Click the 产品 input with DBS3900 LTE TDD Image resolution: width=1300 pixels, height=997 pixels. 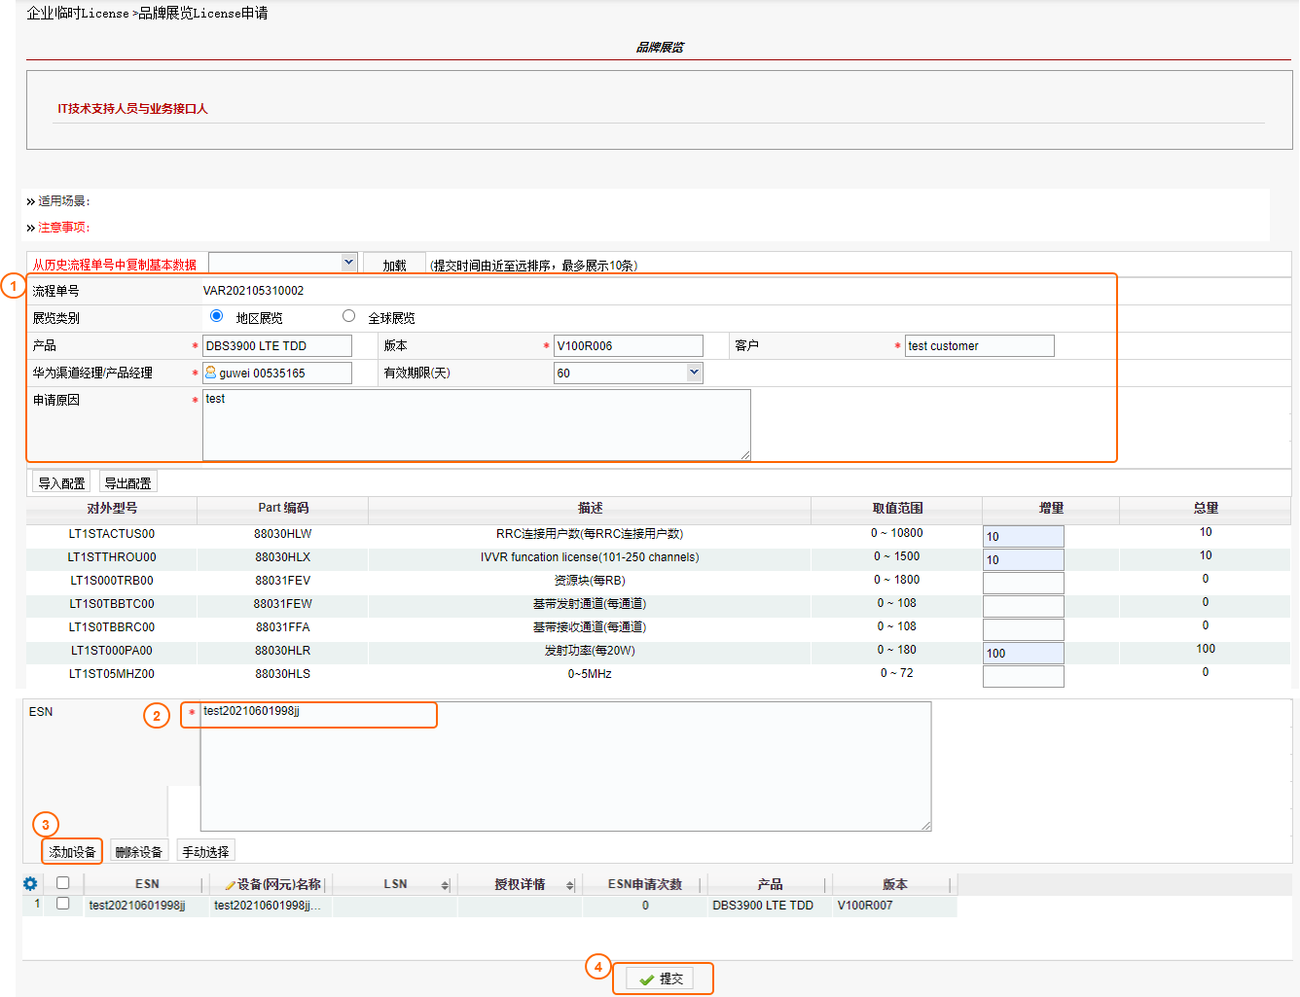click(x=277, y=345)
